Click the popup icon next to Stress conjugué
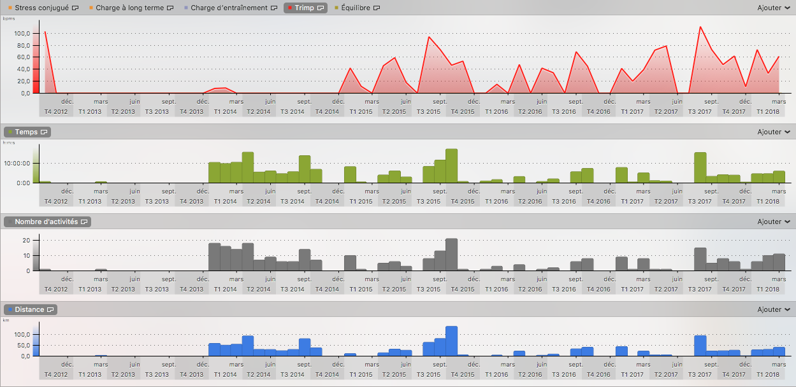Screen dimensions: 796x387 pos(75,8)
